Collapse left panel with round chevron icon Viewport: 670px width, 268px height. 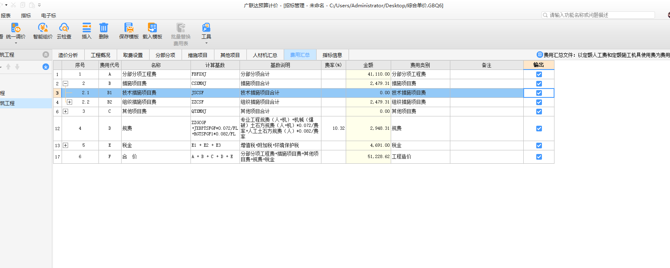click(x=46, y=55)
